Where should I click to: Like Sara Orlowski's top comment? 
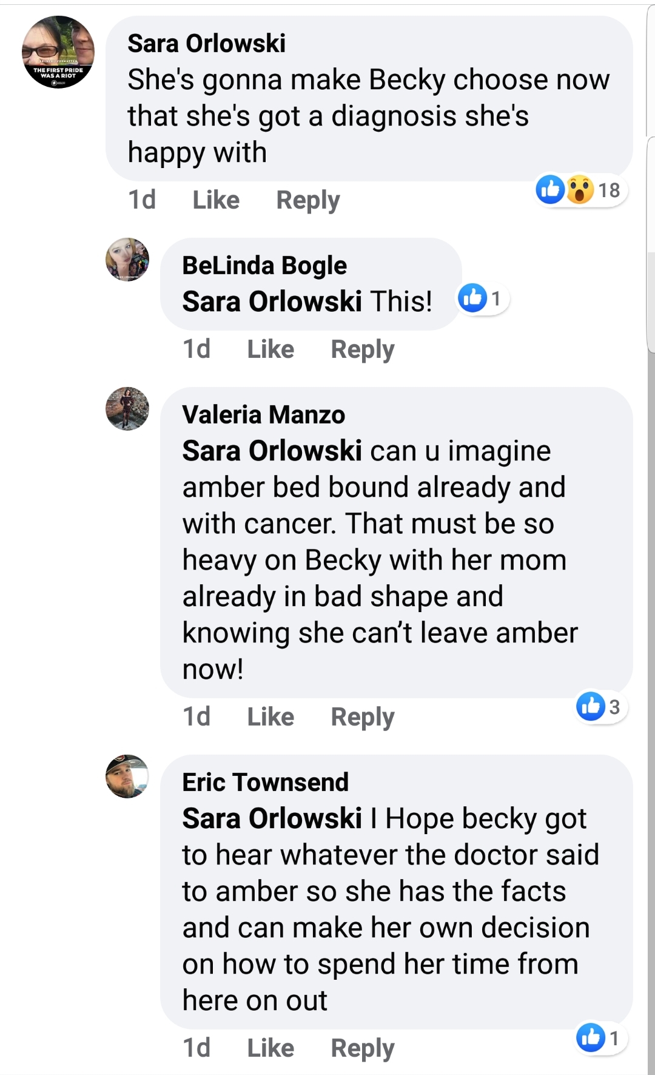pos(216,200)
